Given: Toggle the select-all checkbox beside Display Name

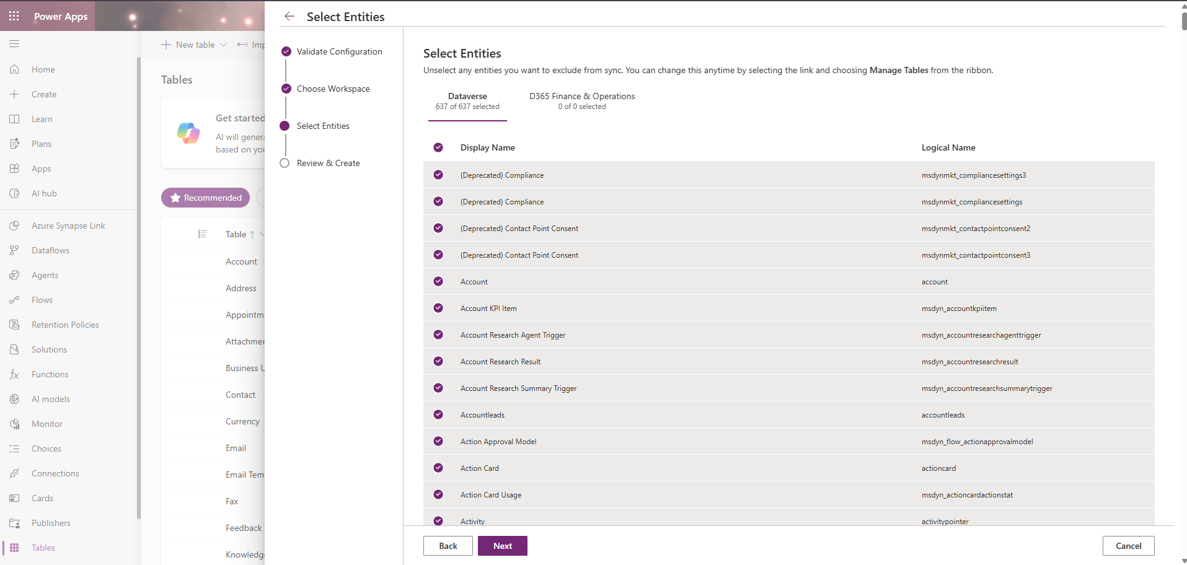Looking at the screenshot, I should (x=438, y=147).
